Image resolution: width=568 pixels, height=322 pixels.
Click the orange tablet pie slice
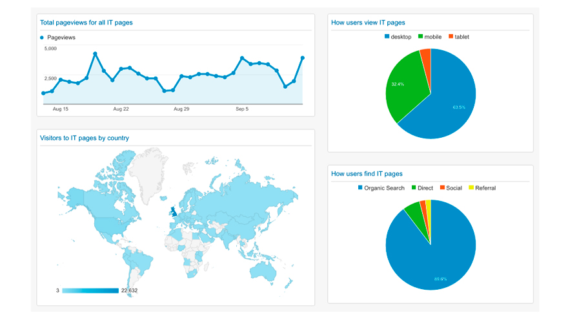426,58
